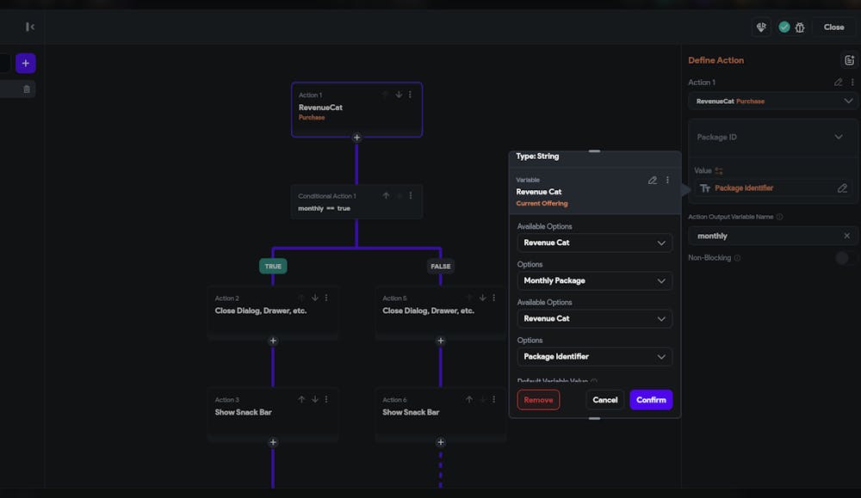The height and width of the screenshot is (498, 861).
Task: Open the Monthly Package options dropdown
Action: pyautogui.click(x=594, y=280)
